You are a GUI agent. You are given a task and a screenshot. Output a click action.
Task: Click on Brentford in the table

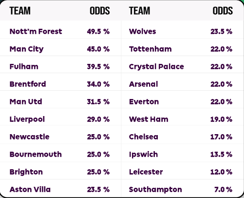click(x=28, y=84)
